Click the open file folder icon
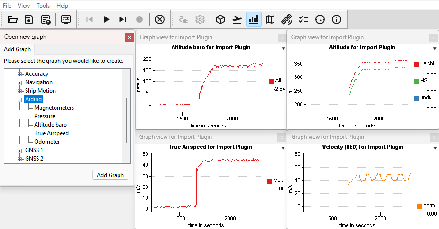 [x=12, y=19]
